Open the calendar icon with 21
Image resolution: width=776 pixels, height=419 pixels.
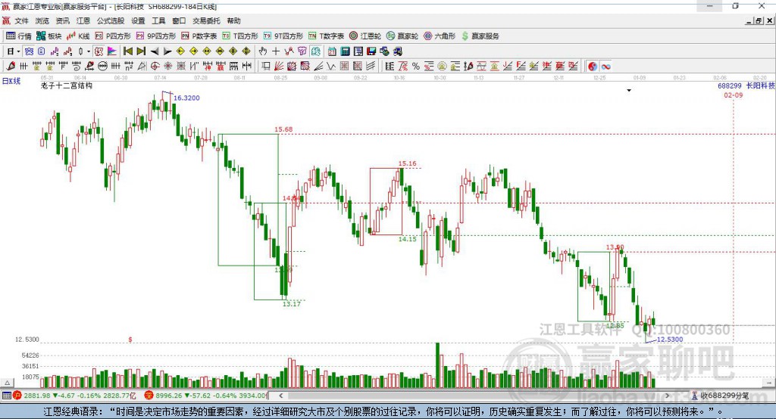[332, 51]
